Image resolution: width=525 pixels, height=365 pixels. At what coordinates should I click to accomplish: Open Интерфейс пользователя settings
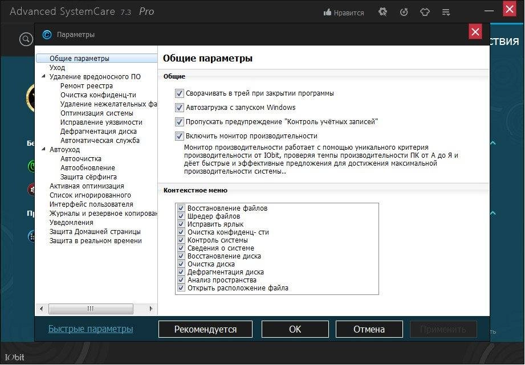click(x=91, y=204)
